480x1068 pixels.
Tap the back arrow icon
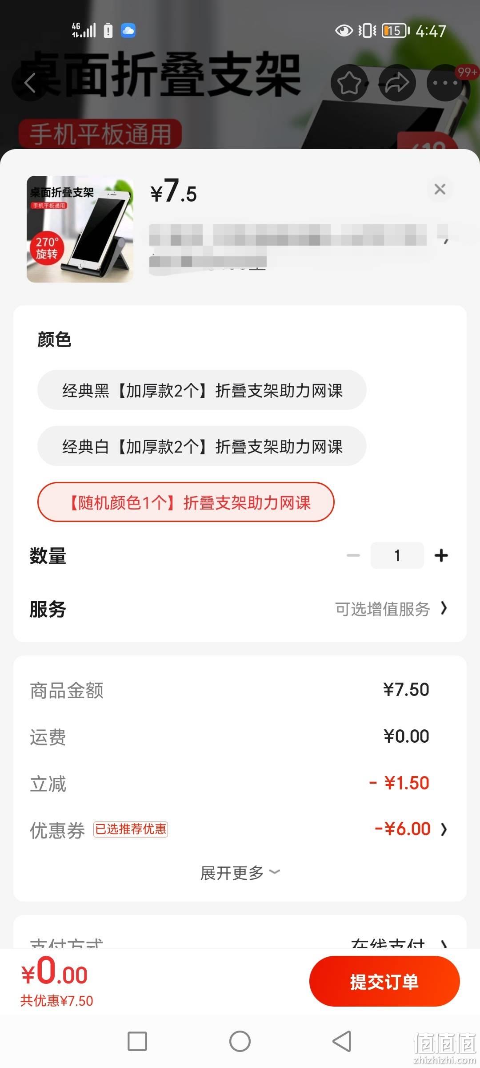pyautogui.click(x=30, y=83)
